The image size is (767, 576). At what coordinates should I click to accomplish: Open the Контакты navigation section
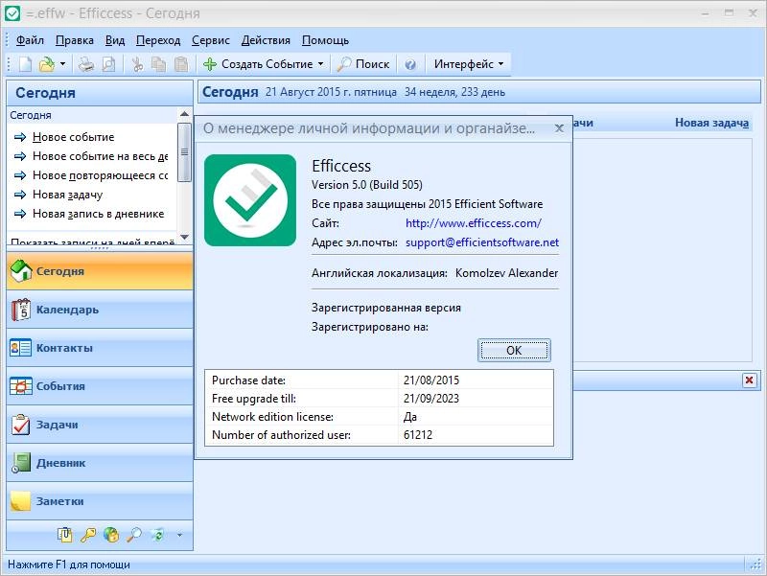pos(100,348)
